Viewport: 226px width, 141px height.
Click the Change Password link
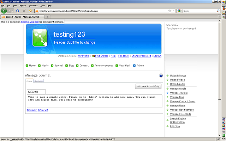tap(141, 56)
